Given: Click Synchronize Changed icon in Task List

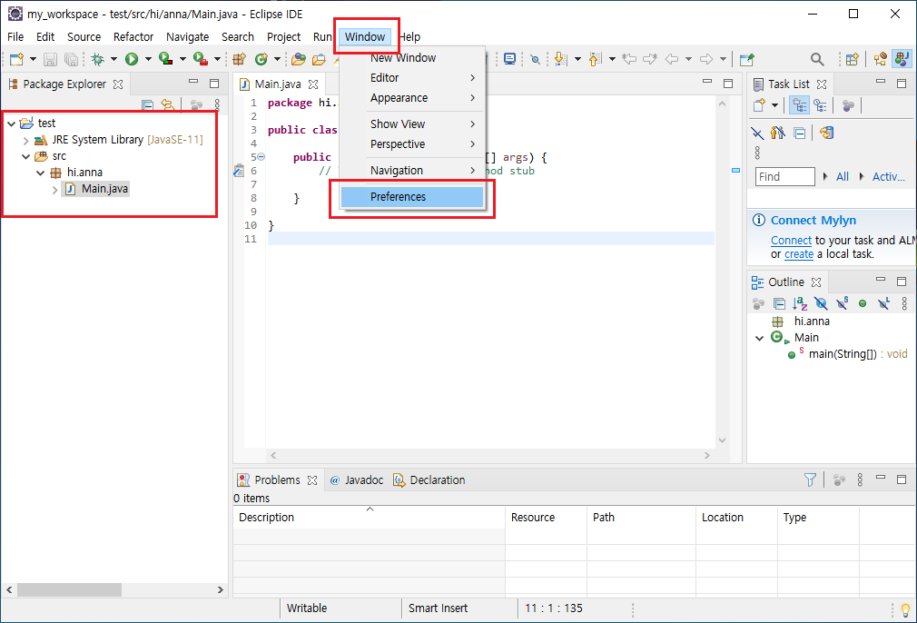Looking at the screenshot, I should pos(827,133).
